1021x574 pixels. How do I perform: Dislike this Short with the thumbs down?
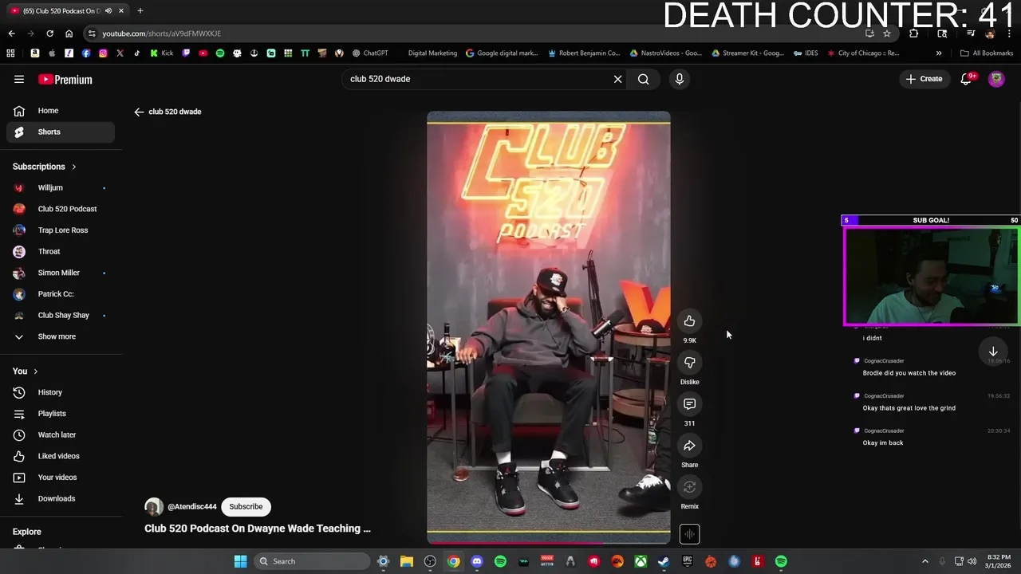tap(690, 363)
